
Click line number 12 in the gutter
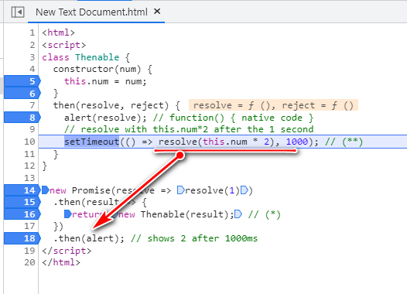click(29, 166)
